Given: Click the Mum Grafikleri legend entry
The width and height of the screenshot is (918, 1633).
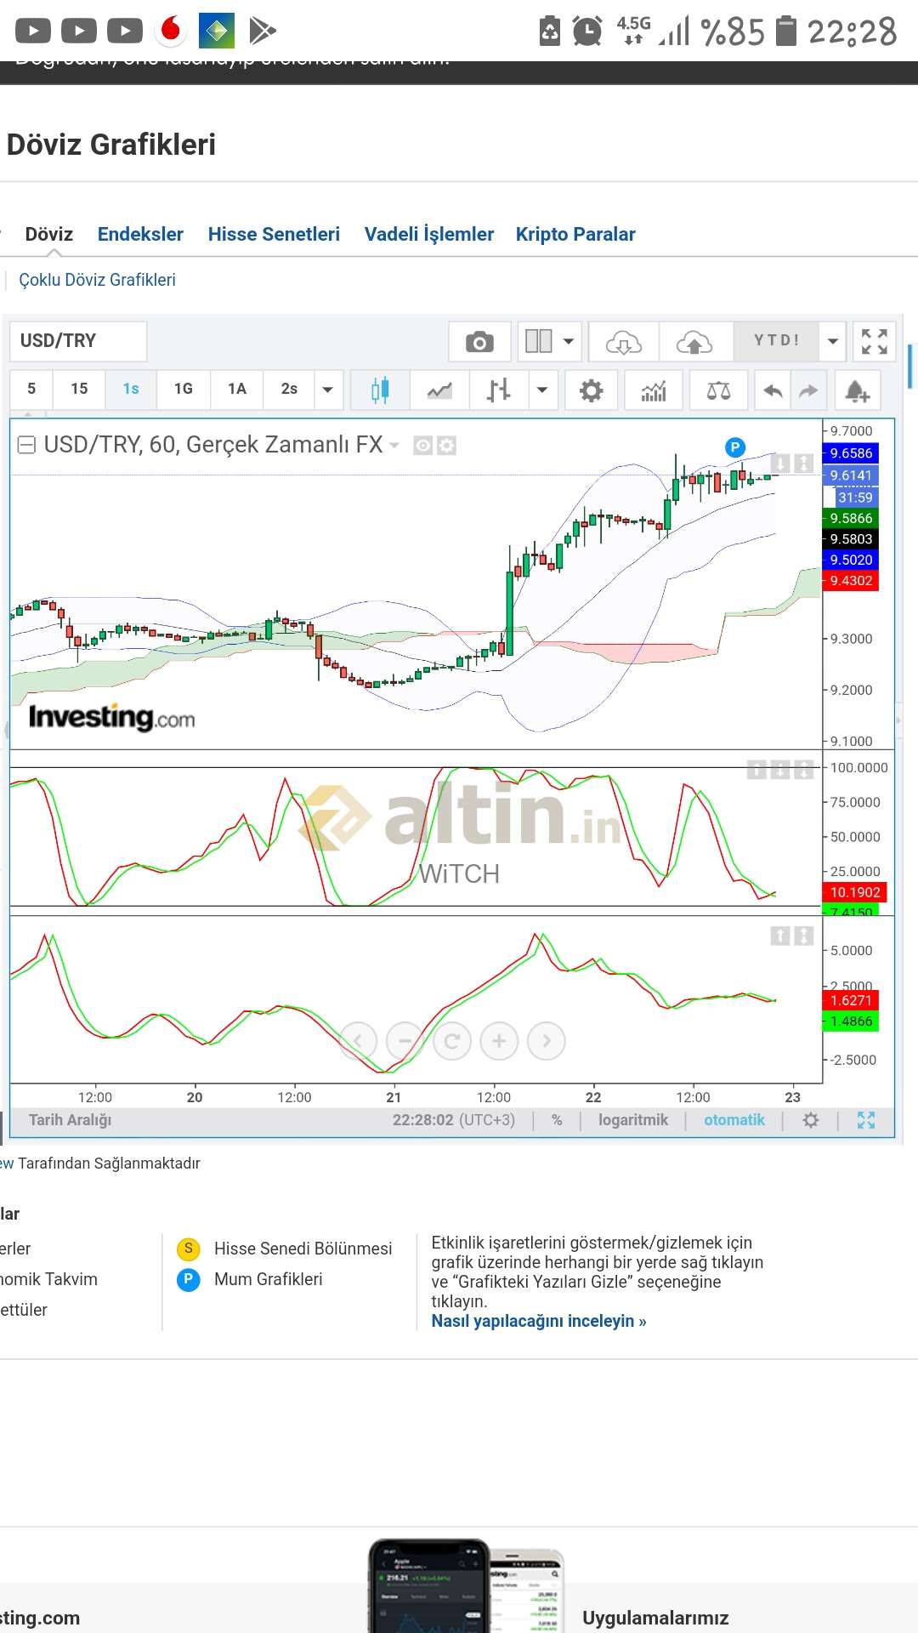Looking at the screenshot, I should coord(269,1279).
